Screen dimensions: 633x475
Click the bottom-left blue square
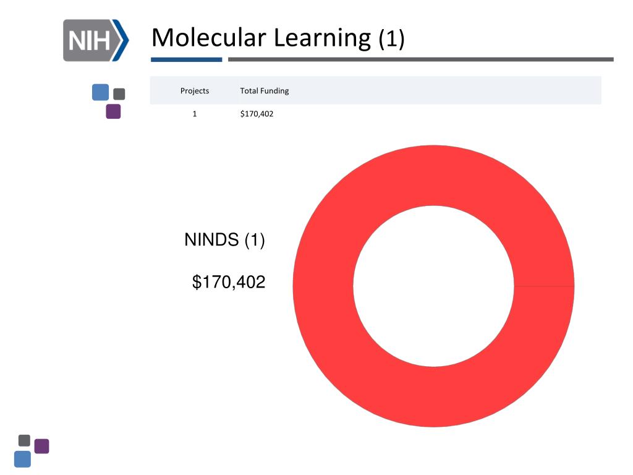point(23,460)
